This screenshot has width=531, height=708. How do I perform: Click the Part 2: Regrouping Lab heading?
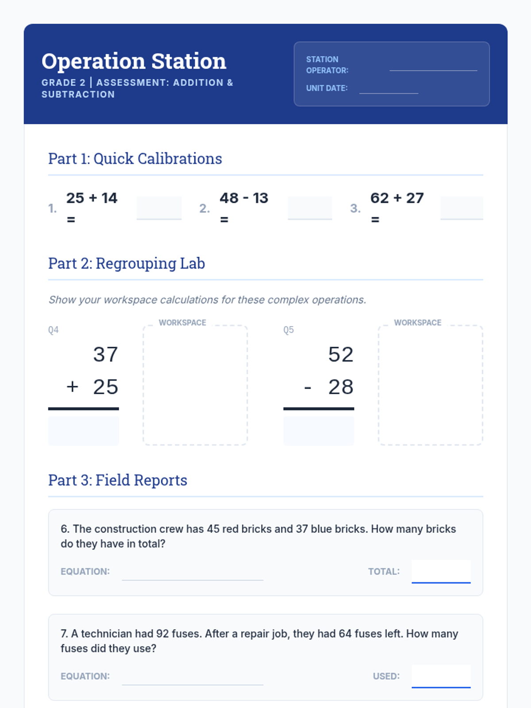pyautogui.click(x=127, y=263)
